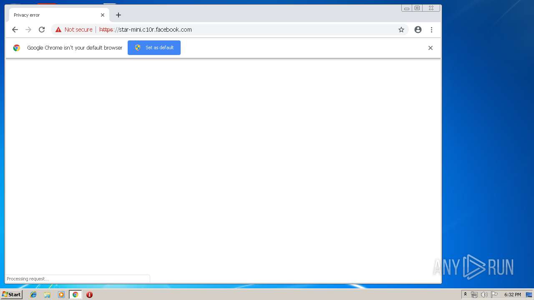
Task: Click the Processing request status text
Action: (28, 279)
